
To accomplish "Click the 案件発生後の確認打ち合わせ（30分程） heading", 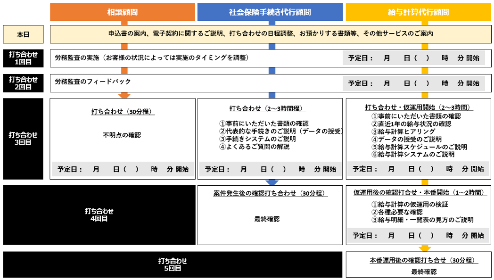I will click(x=270, y=193).
